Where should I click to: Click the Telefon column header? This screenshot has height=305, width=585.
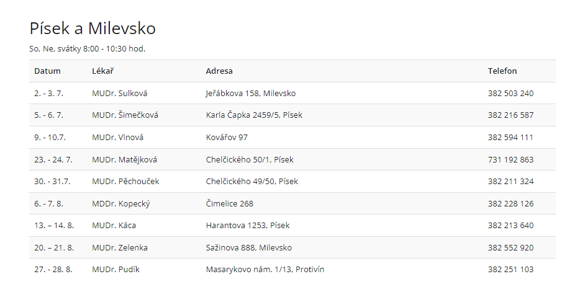point(502,71)
